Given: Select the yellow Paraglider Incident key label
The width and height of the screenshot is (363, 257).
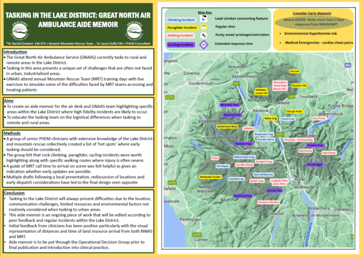Looking at the screenshot, I should 182,28.
